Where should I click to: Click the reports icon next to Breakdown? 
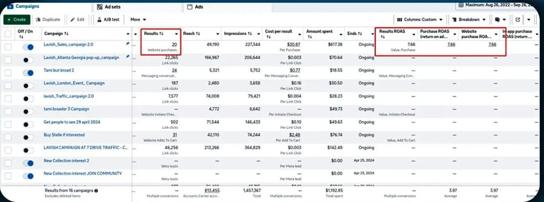[x=498, y=20]
